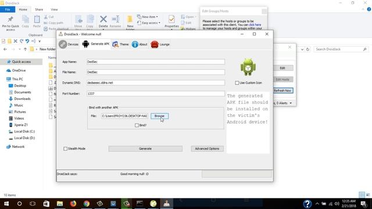Open the About tab in DroidJack
372x209 pixels.
[x=139, y=44]
